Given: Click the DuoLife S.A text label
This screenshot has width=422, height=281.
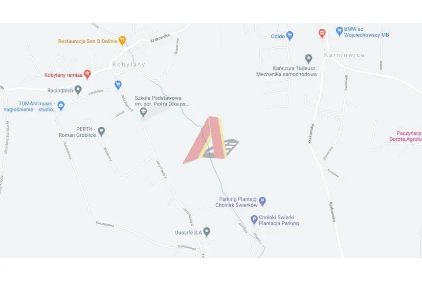Looking at the screenshot, I should coord(188,233).
